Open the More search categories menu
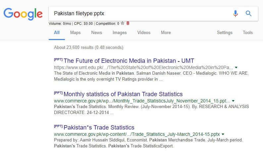The image size is (263, 153). pos(166,33)
